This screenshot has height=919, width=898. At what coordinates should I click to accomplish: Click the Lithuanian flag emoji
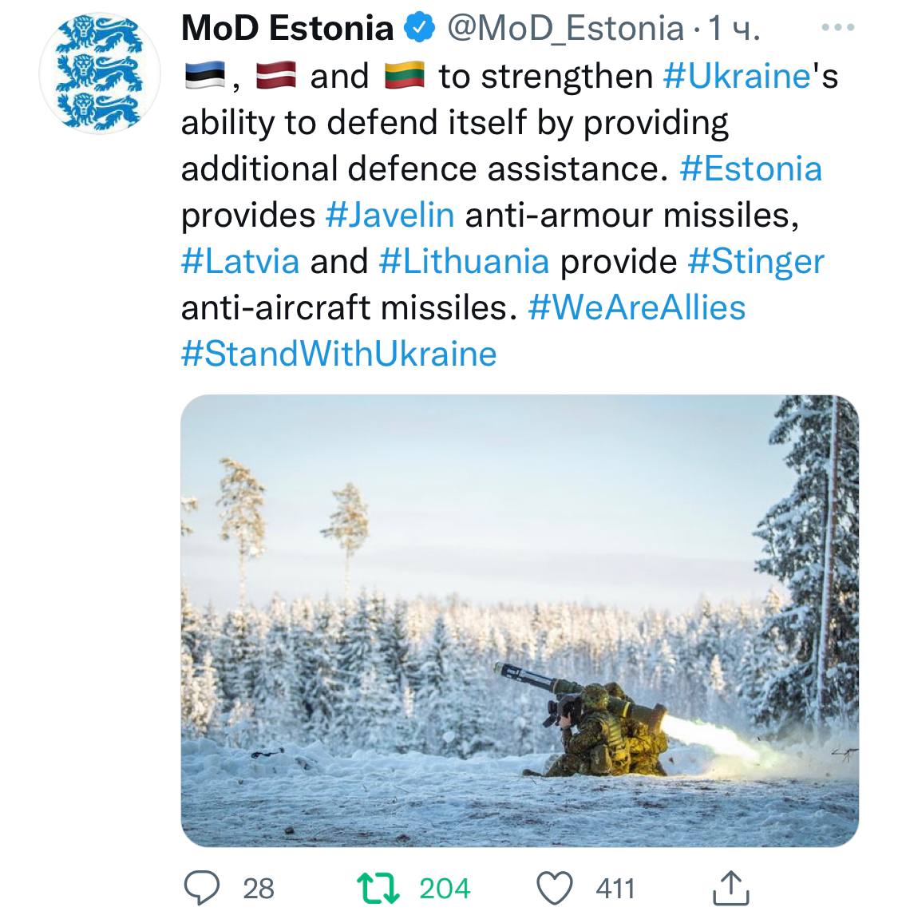pyautogui.click(x=404, y=77)
